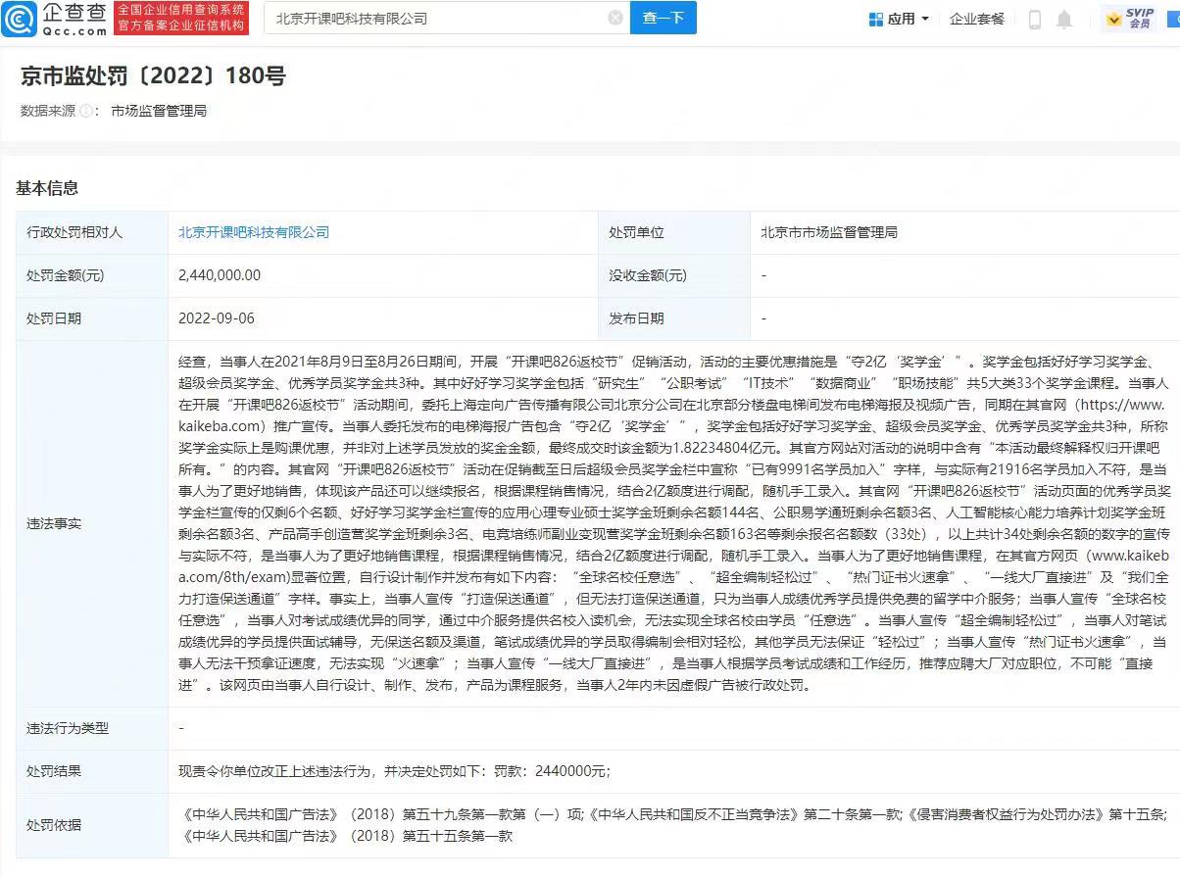
Task: Open notifications bell icon
Action: click(1064, 20)
